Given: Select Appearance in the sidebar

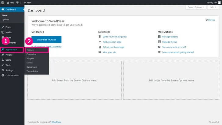Looking at the screenshot, I should pyautogui.click(x=12, y=50).
